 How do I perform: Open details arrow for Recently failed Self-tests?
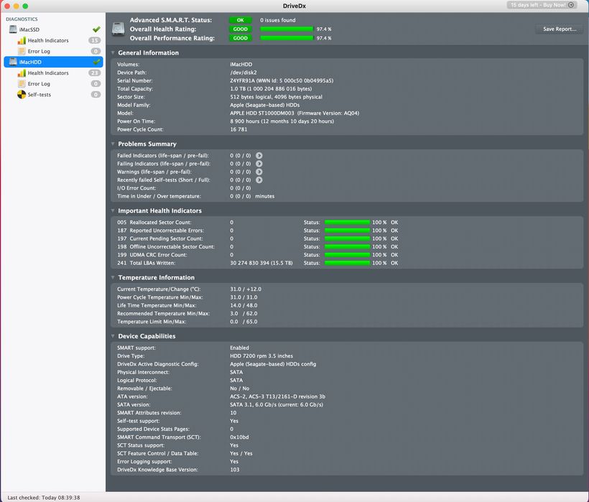[259, 180]
